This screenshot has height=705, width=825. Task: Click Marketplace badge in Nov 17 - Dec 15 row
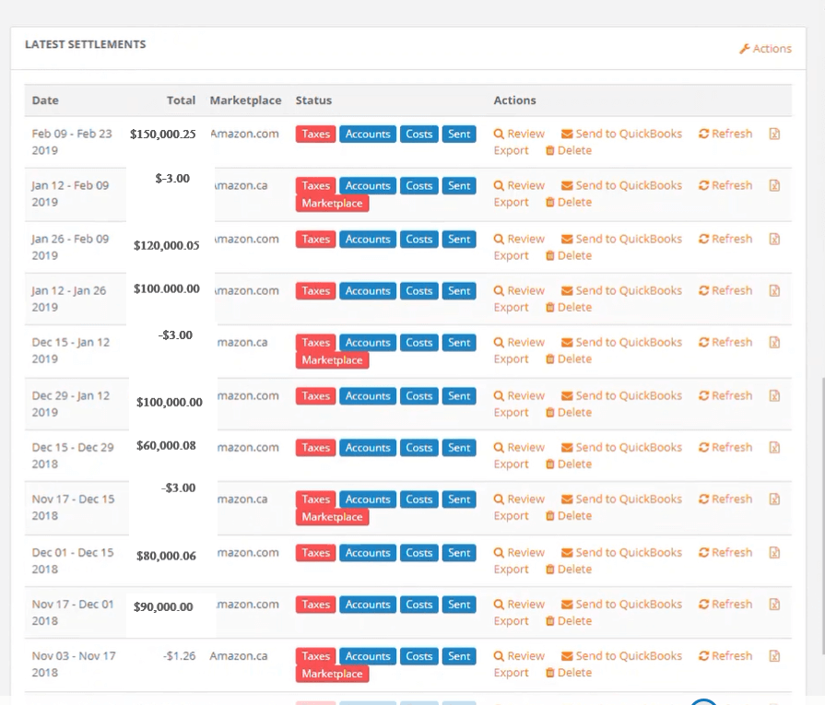[x=332, y=517]
